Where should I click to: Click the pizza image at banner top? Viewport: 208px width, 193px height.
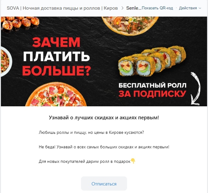click(130, 25)
